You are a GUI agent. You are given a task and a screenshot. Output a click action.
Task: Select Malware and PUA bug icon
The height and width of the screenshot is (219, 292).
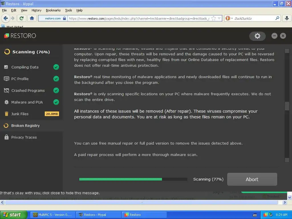coord(6,102)
